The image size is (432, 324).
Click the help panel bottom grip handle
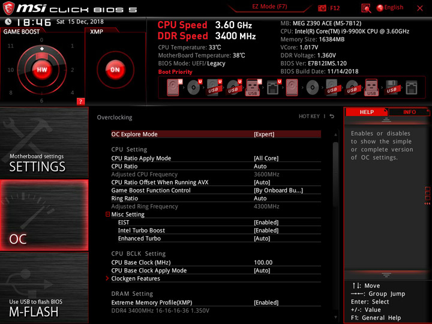click(x=386, y=275)
